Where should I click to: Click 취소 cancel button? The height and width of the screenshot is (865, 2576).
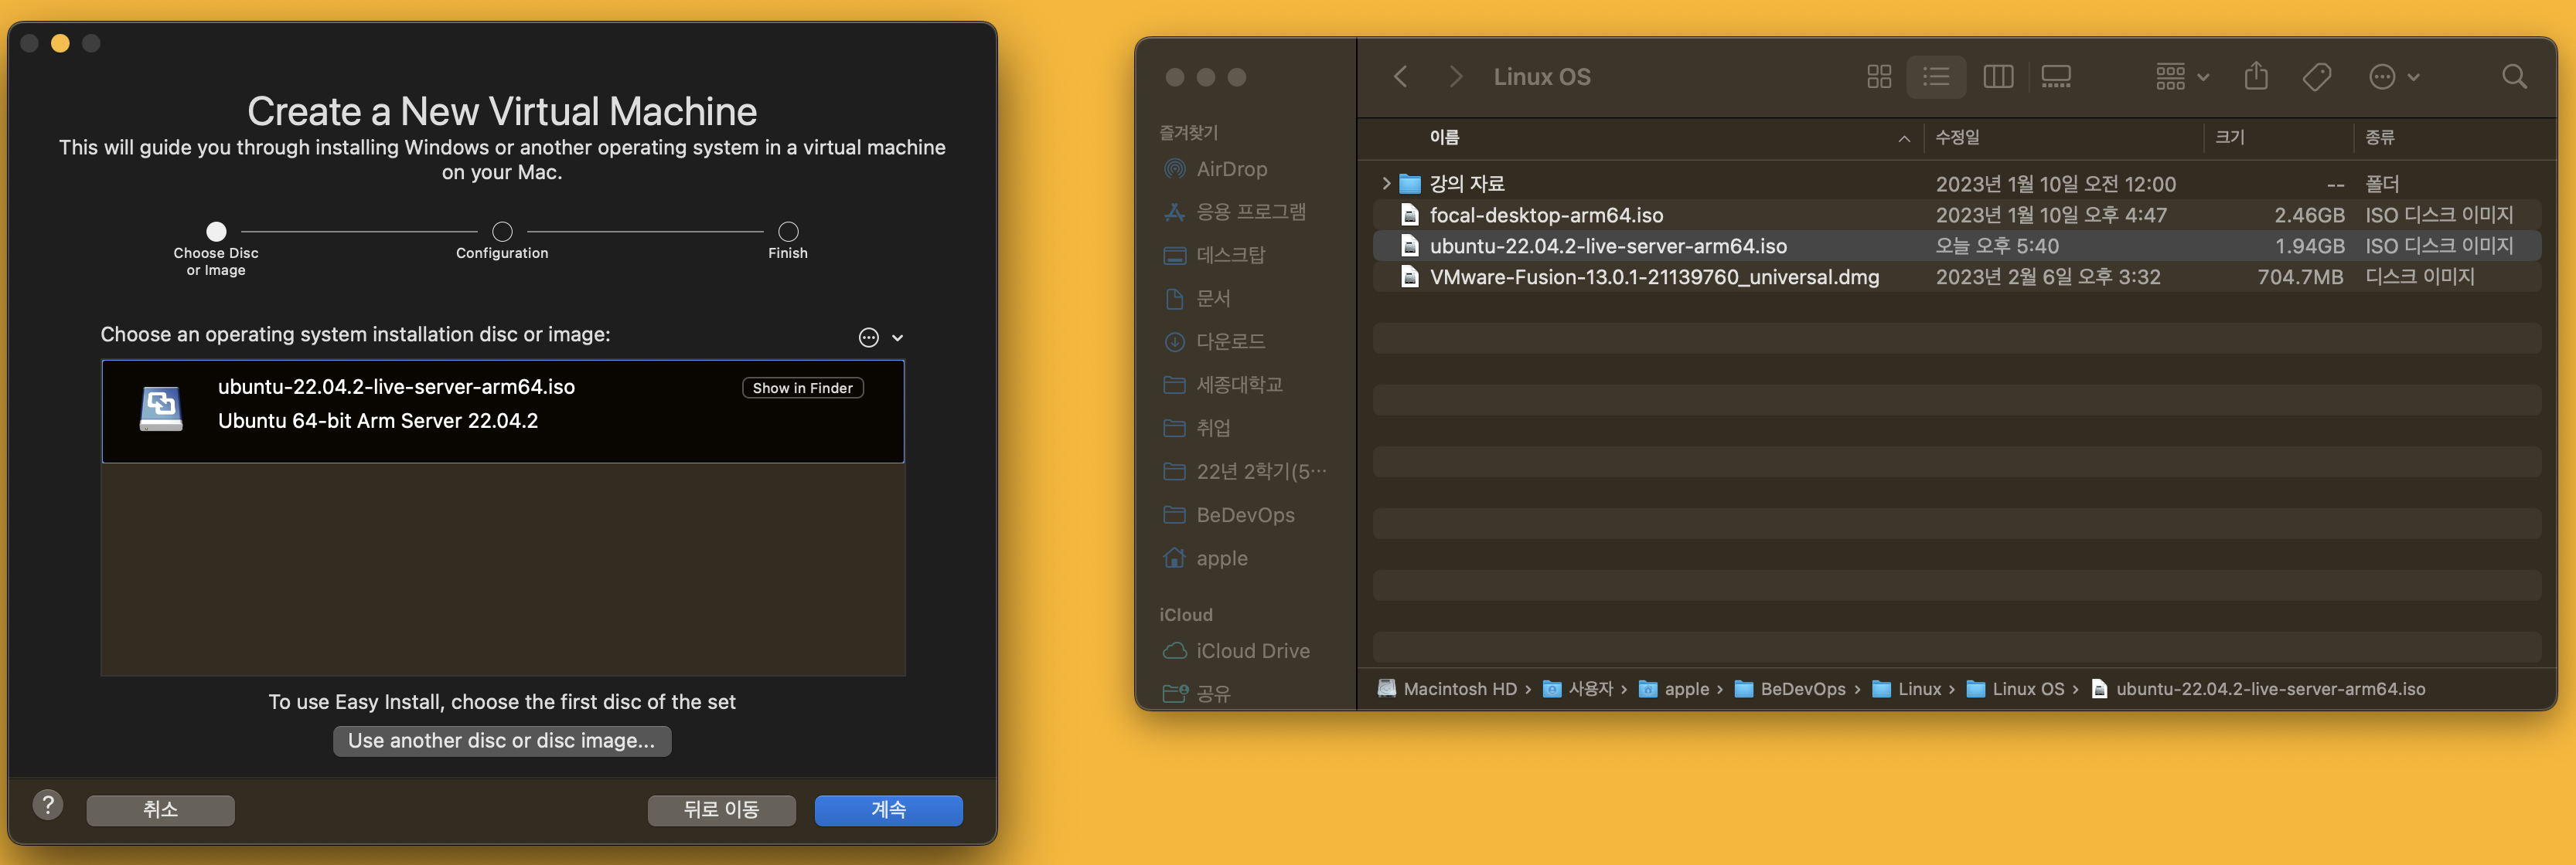(160, 810)
